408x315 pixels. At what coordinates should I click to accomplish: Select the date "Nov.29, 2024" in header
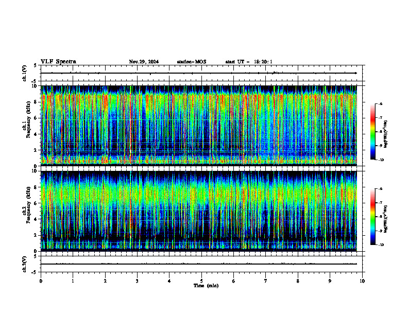pyautogui.click(x=144, y=62)
